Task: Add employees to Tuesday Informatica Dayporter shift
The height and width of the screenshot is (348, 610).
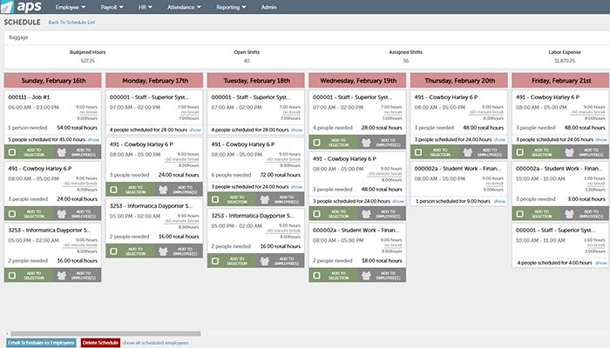Action: point(280,261)
